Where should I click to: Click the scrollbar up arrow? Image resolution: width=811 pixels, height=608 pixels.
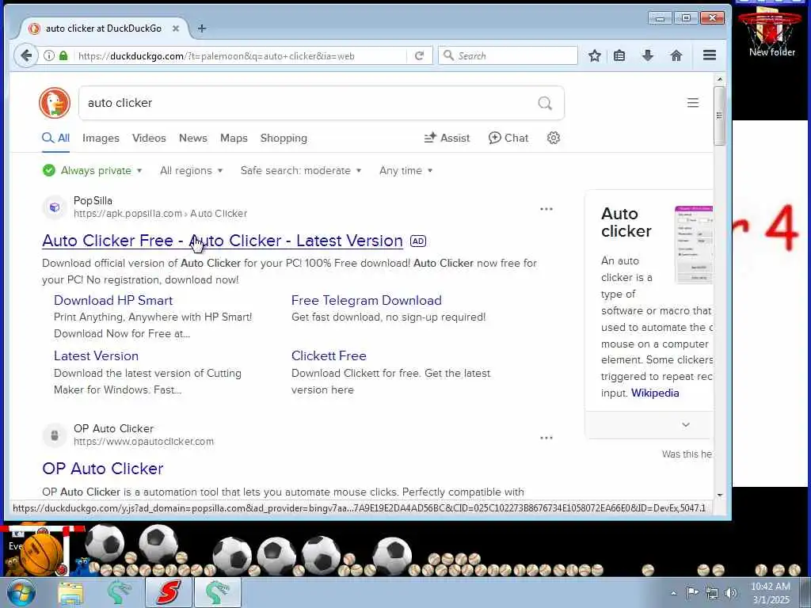(719, 80)
